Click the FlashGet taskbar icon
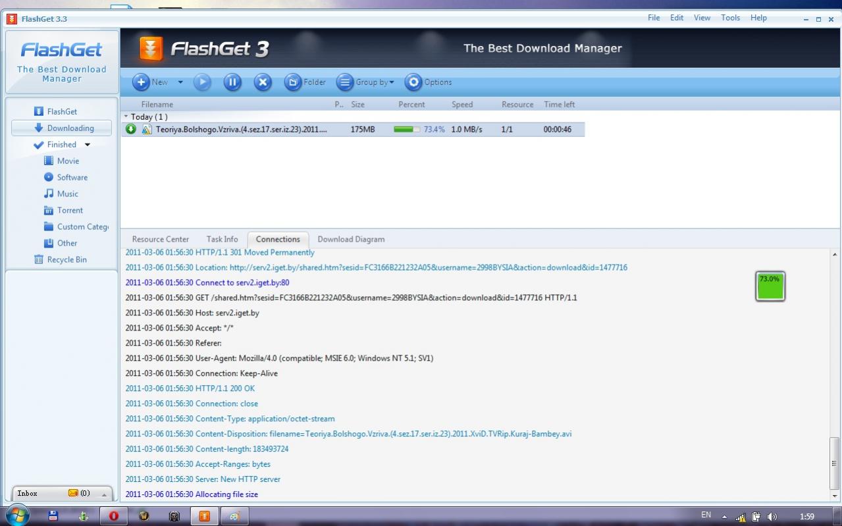This screenshot has width=842, height=526. 204,516
